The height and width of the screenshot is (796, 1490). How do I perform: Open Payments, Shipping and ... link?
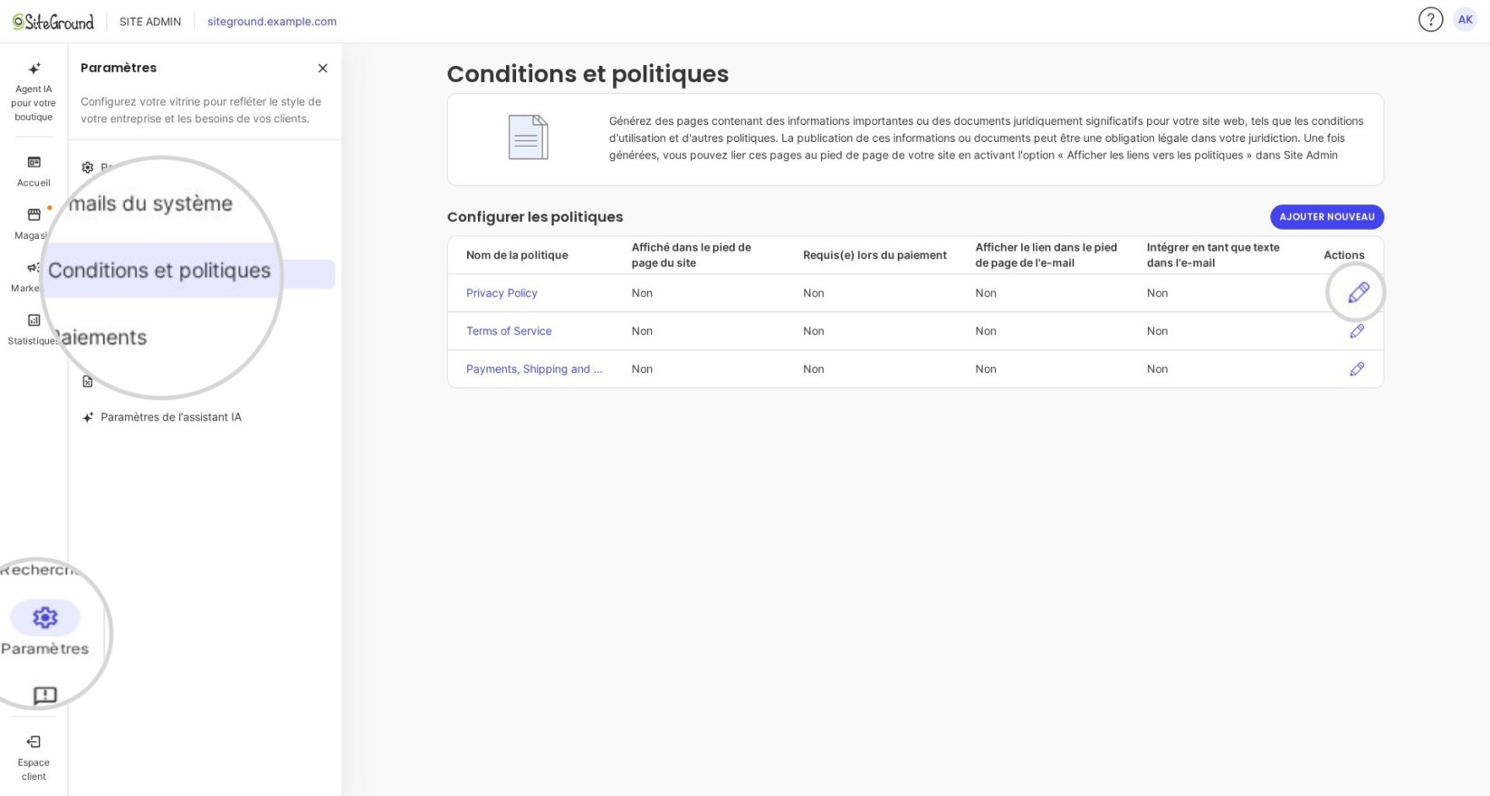pyautogui.click(x=534, y=369)
